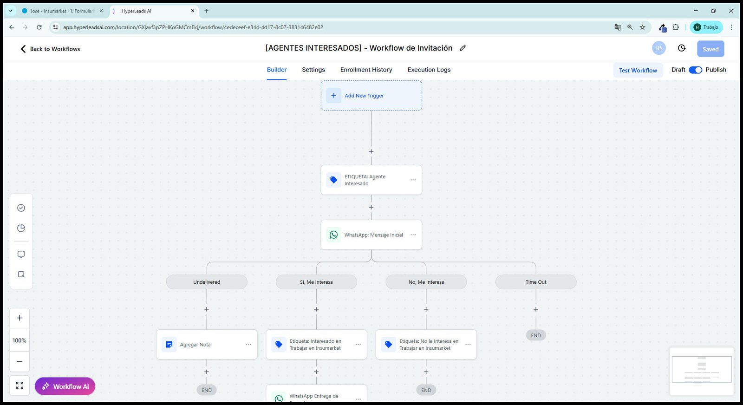
Task: Open the Chrome extensions puzzle icon
Action: click(676, 27)
